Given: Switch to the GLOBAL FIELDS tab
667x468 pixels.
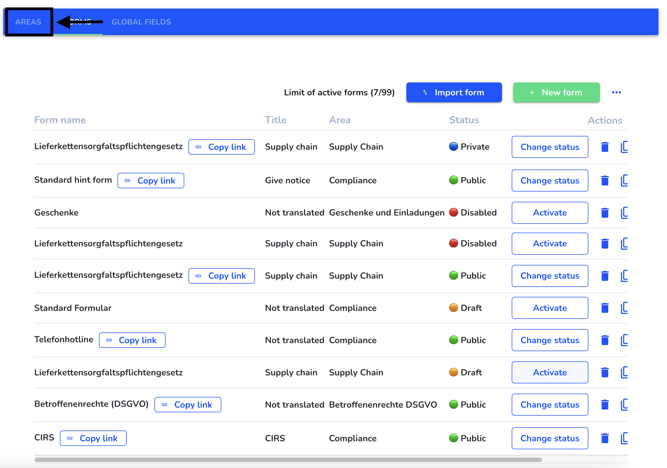Looking at the screenshot, I should (141, 22).
